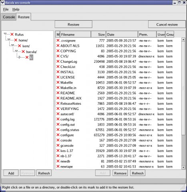Click the red X icon beside bacula/ folder
The image size is (187, 192).
click(23, 52)
